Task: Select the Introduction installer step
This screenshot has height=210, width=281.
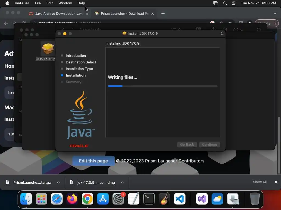Action: click(76, 56)
